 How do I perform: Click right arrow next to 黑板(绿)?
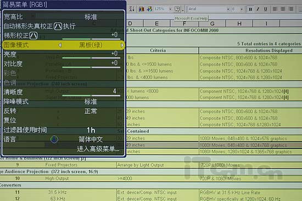pyautogui.click(x=122, y=45)
